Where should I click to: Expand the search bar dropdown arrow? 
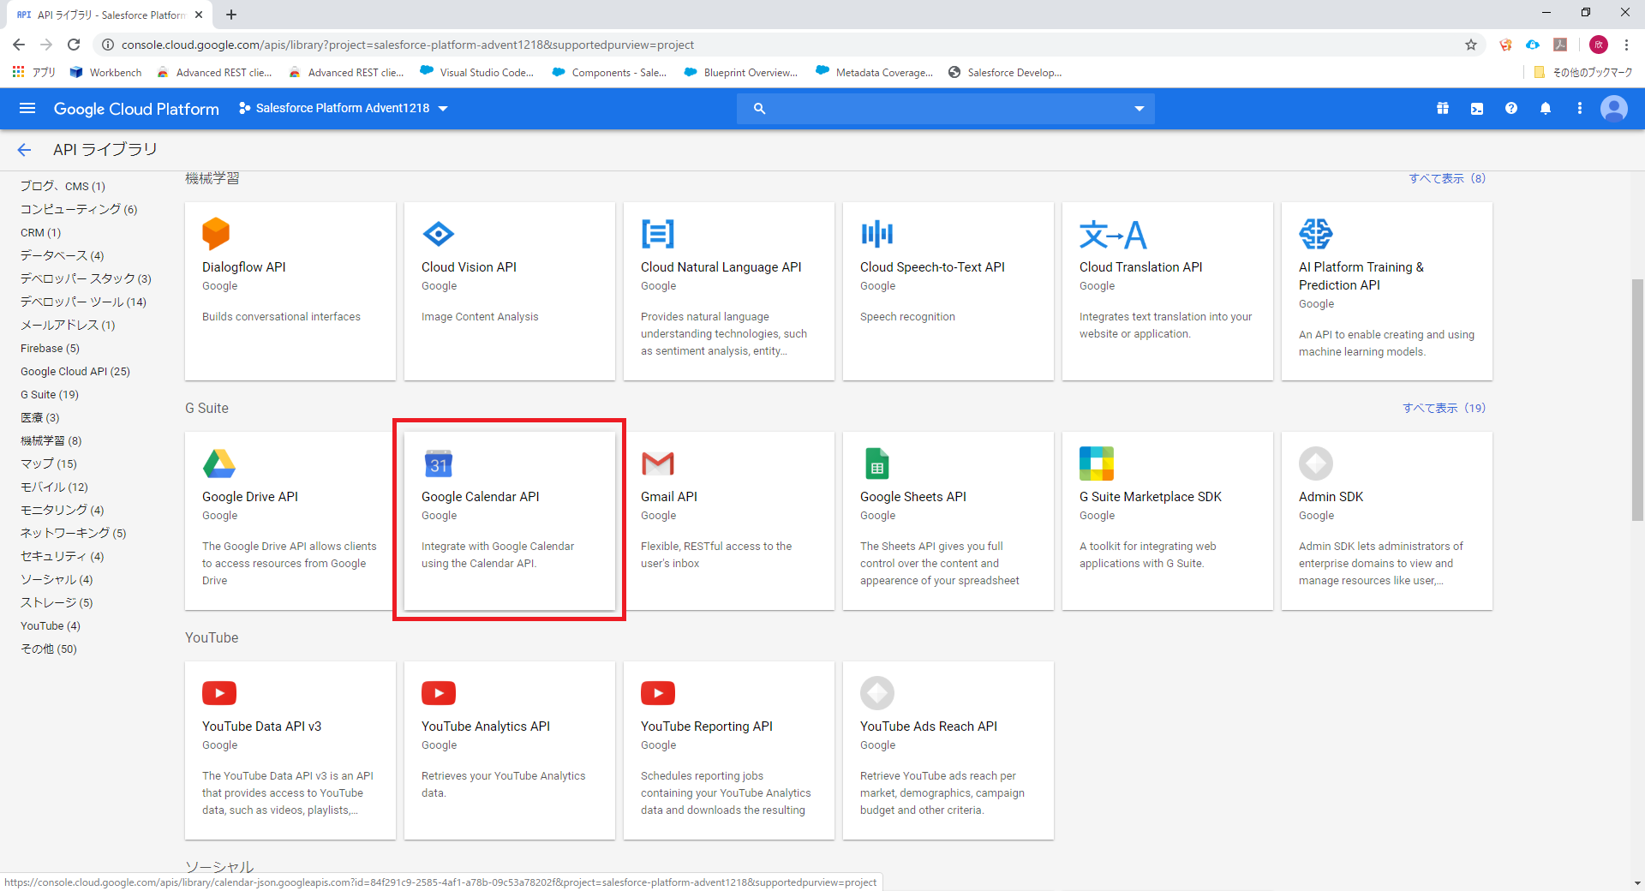pyautogui.click(x=1140, y=109)
